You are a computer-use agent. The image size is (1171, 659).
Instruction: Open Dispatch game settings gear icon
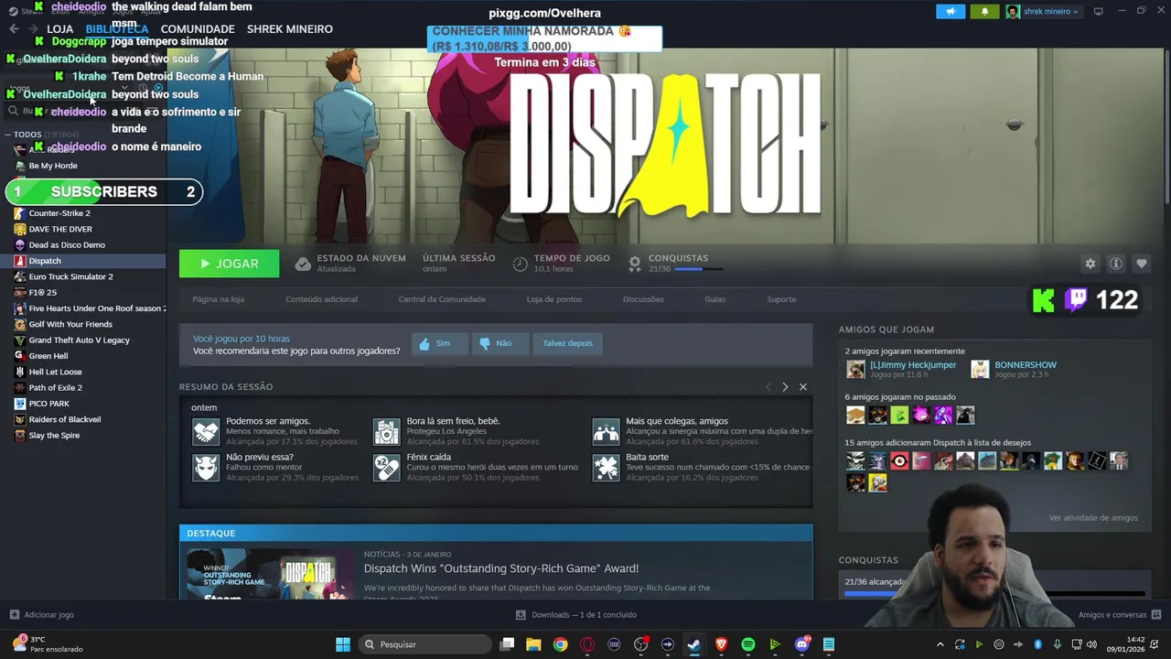click(x=1090, y=264)
